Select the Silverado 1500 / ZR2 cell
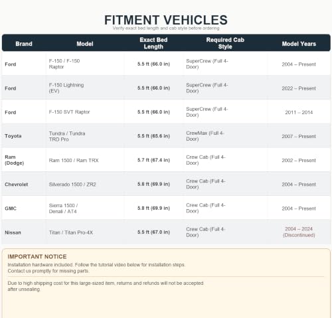Viewport: 332px width, 318px height. point(72,185)
